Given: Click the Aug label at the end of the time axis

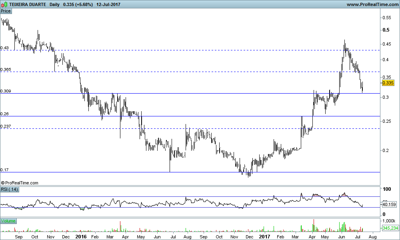Looking at the screenshot, I should coord(373,237).
